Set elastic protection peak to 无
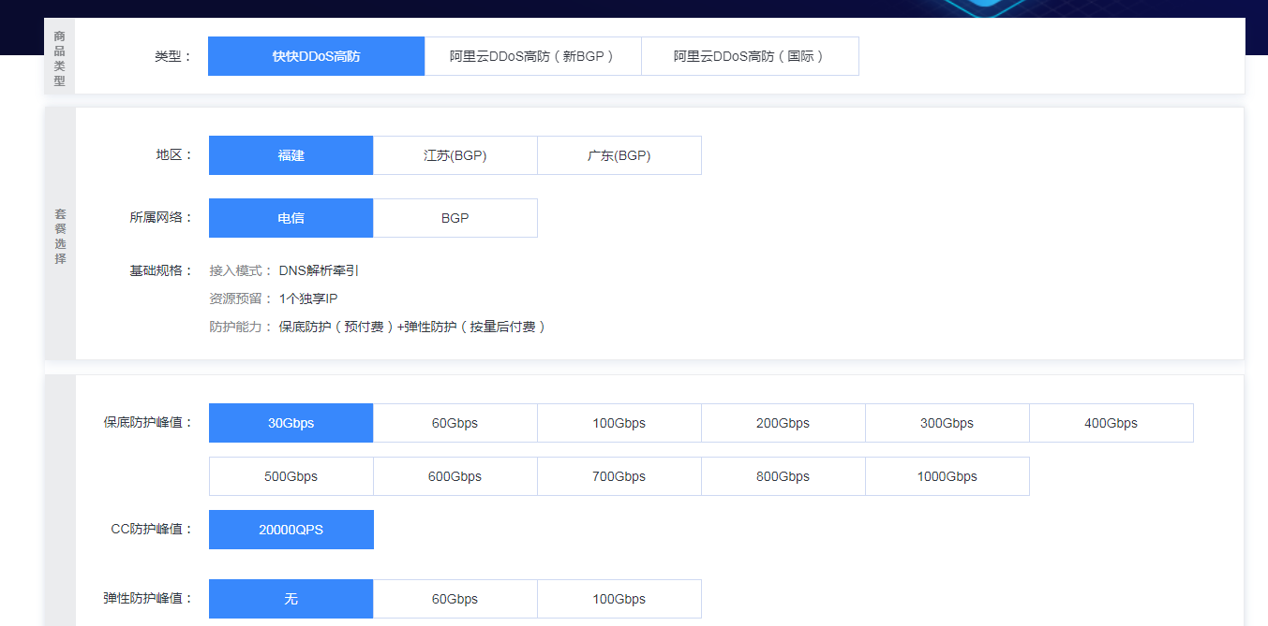This screenshot has width=1268, height=626. 291,599
